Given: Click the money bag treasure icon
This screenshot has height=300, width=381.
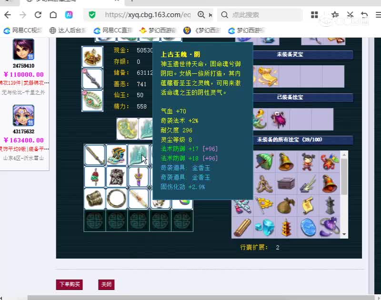Looking at the screenshot, I should pyautogui.click(x=286, y=206).
